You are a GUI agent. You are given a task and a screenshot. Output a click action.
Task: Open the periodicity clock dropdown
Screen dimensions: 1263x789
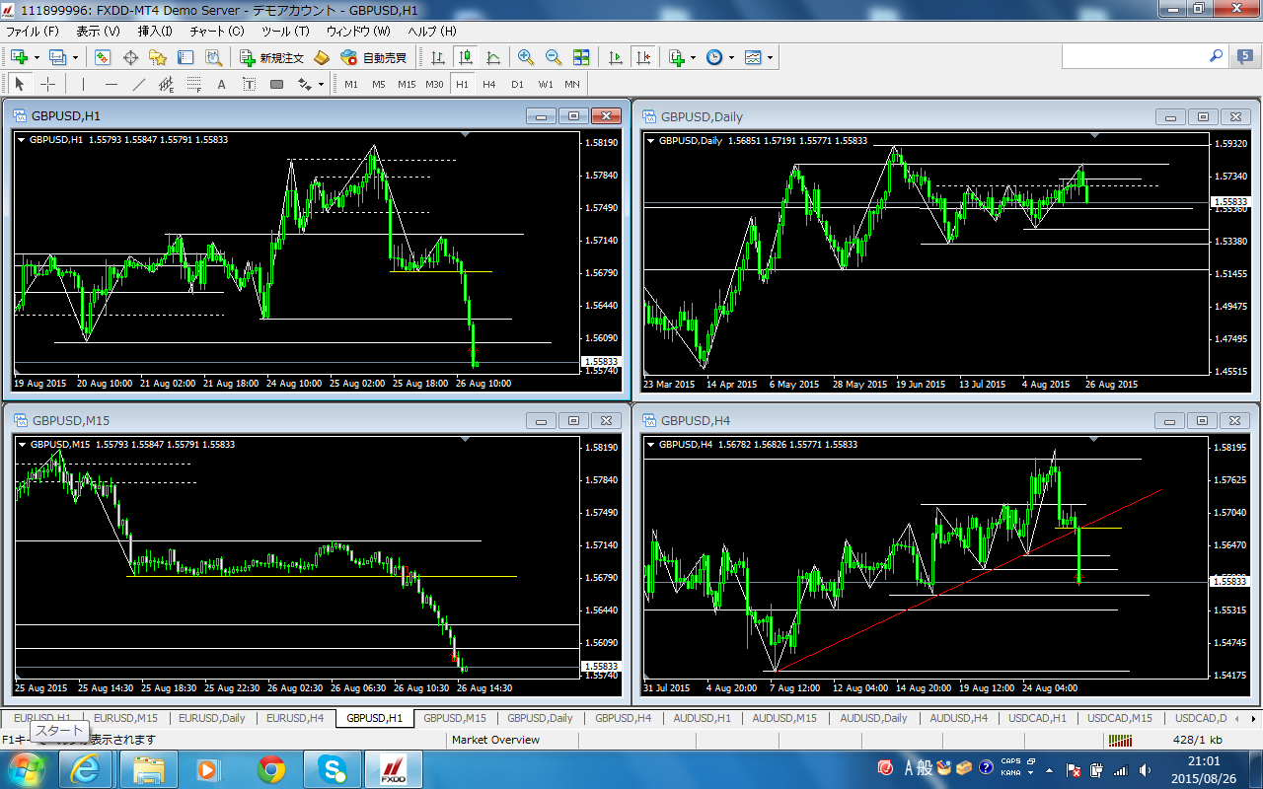731,57
